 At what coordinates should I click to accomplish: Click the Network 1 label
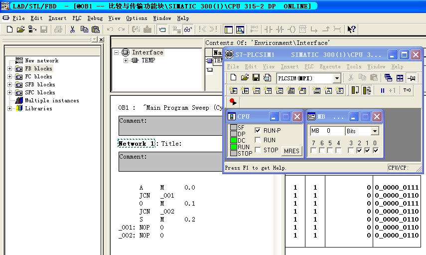136,143
